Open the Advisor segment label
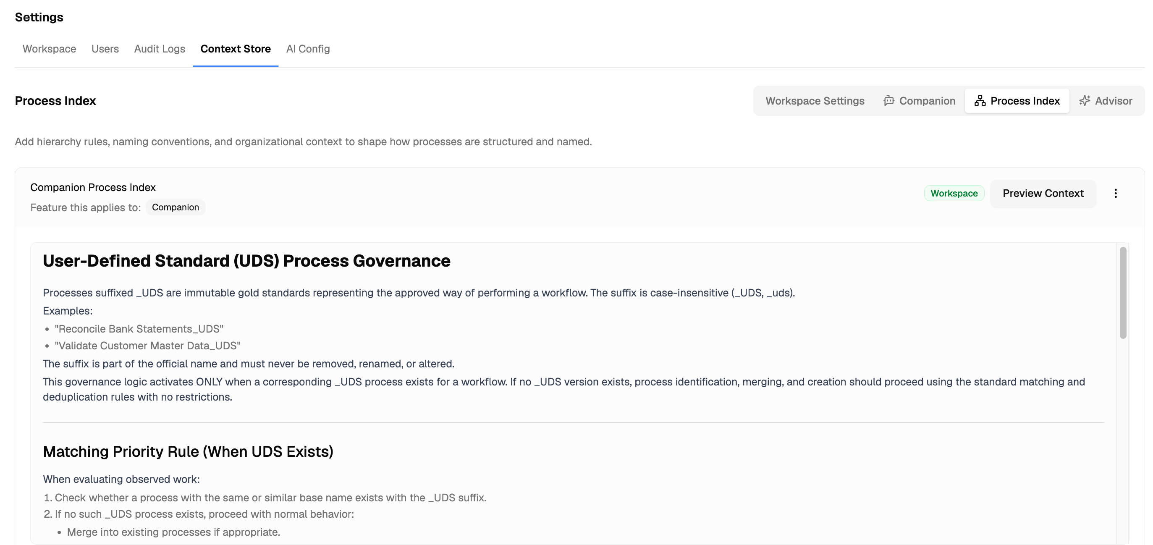 tap(1113, 101)
